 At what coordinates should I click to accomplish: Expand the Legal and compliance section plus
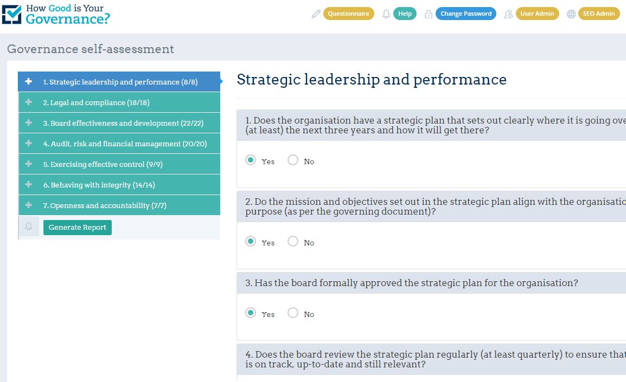pos(29,102)
